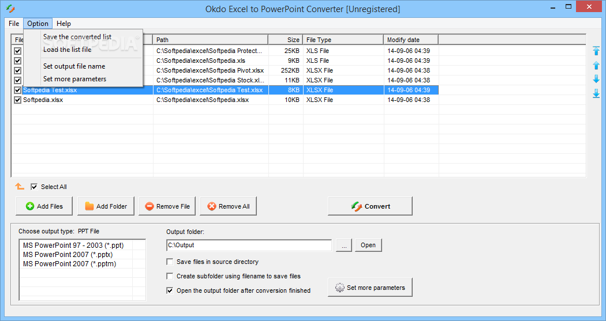Close the Option menu
This screenshot has height=321, width=606.
[x=38, y=24]
